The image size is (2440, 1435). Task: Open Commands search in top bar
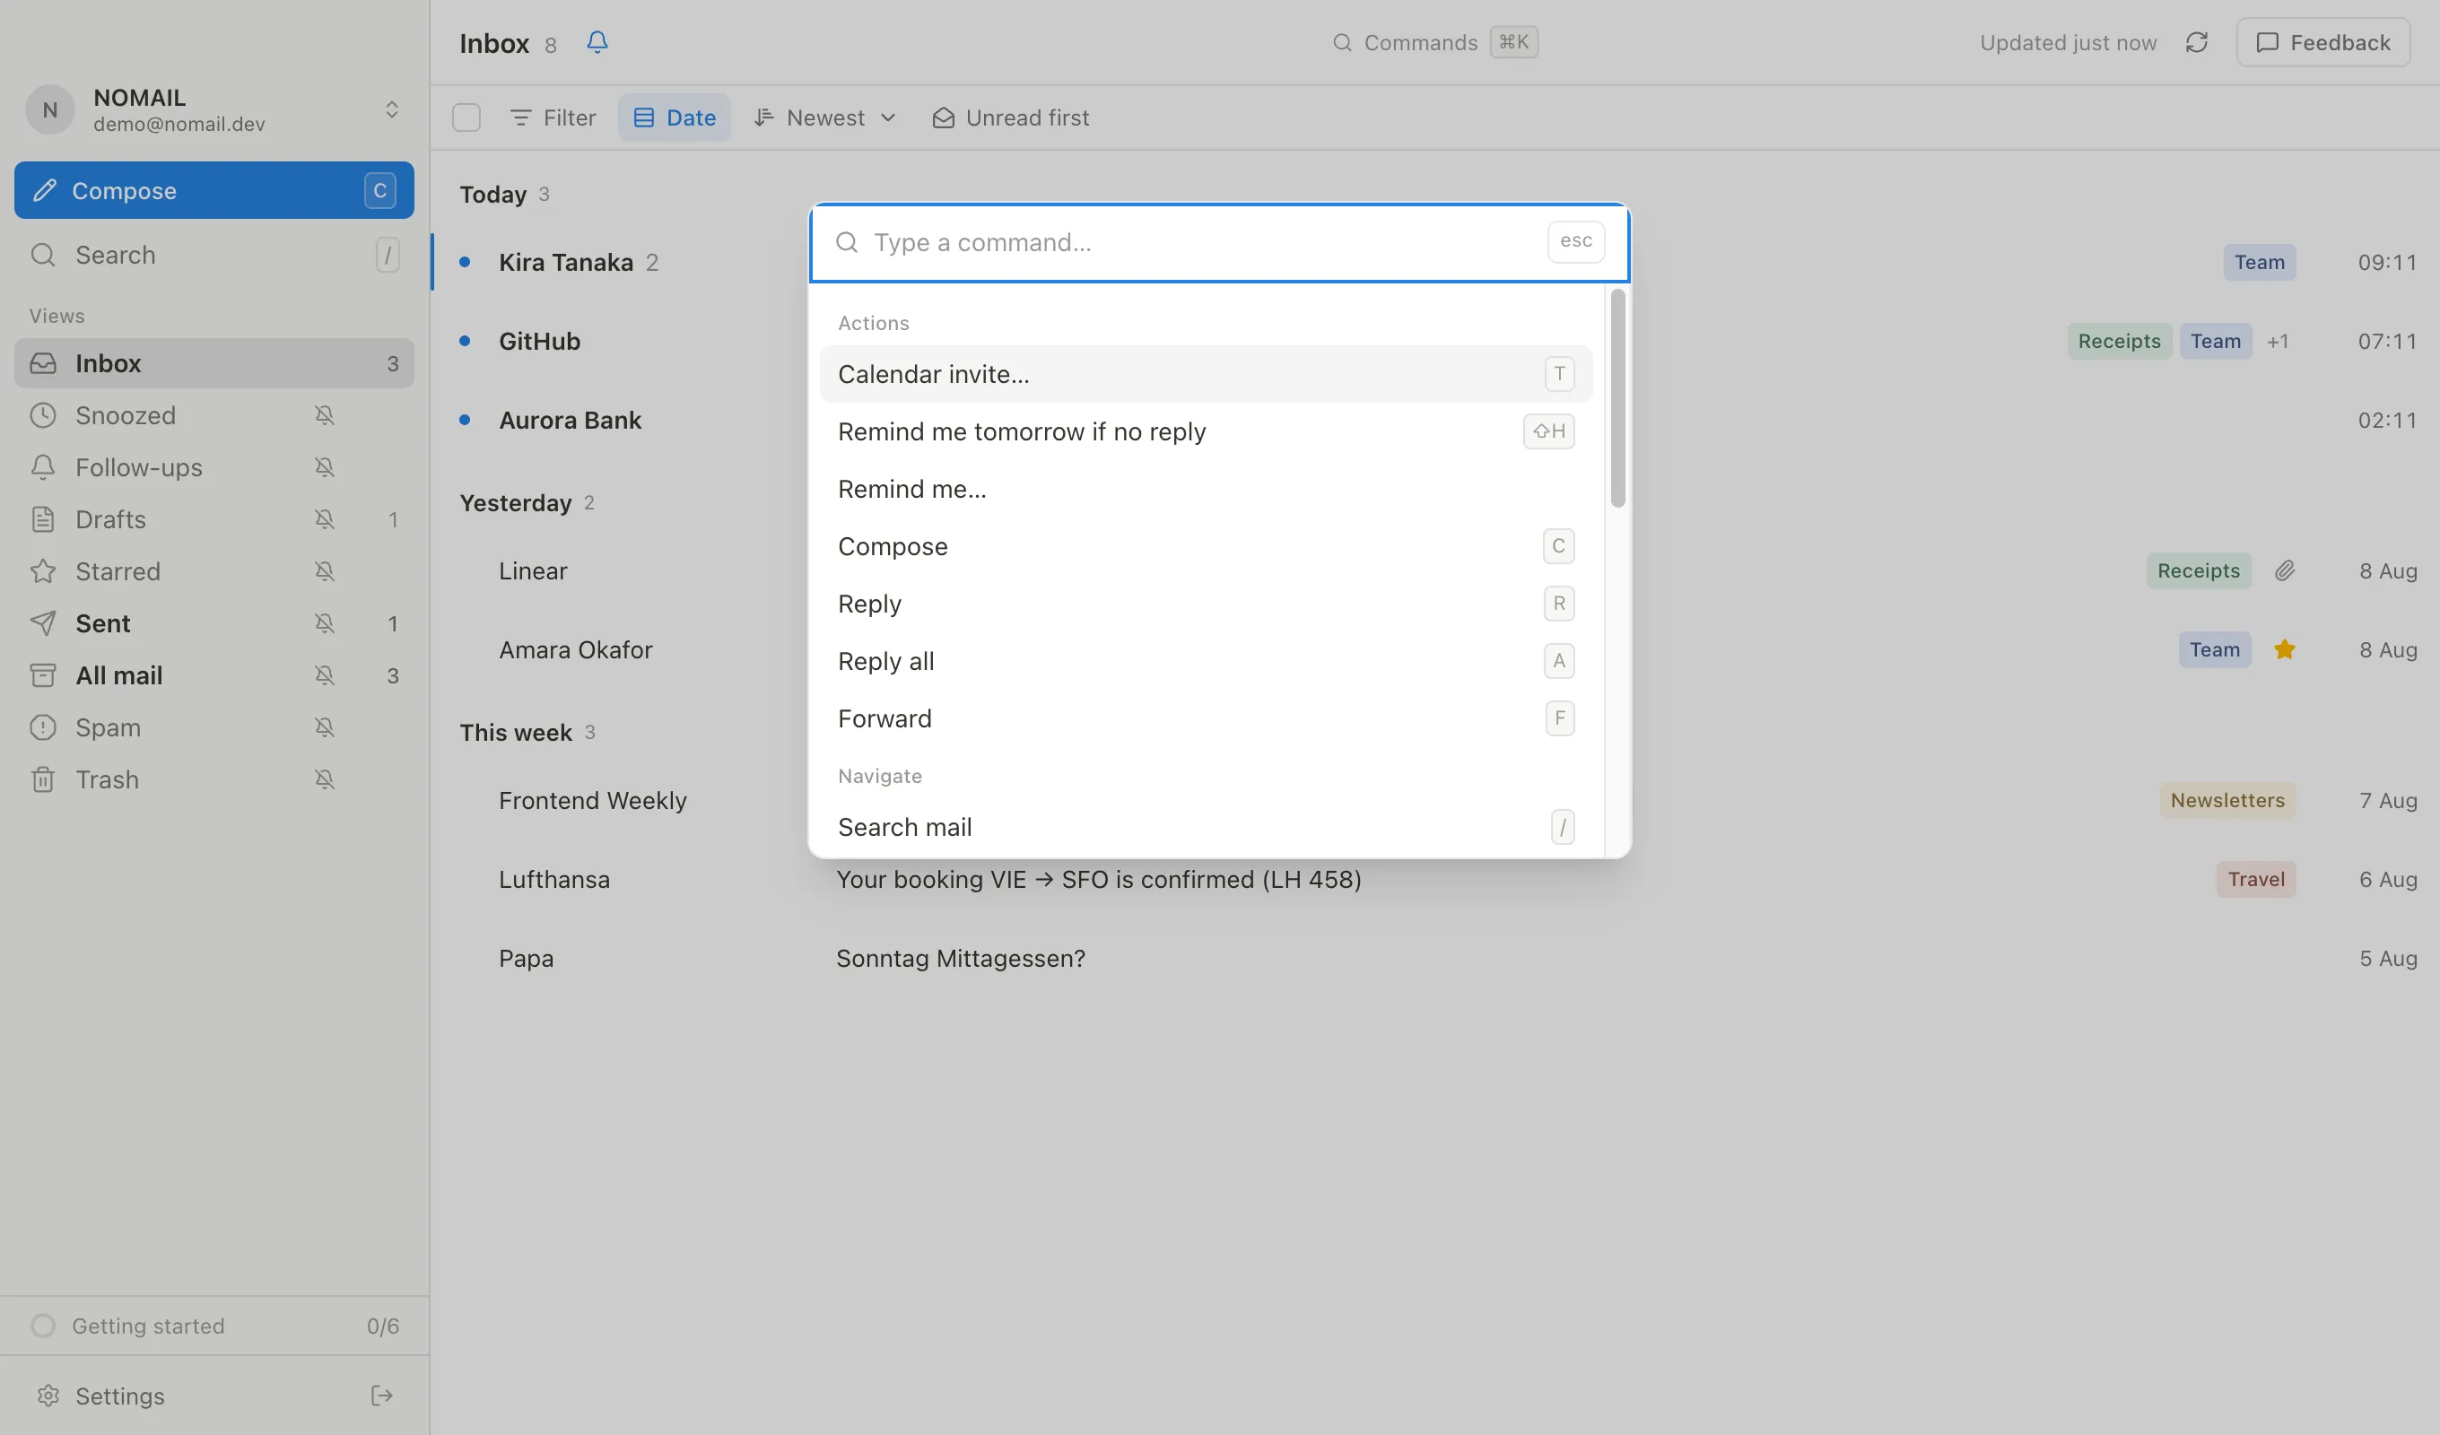tap(1435, 43)
